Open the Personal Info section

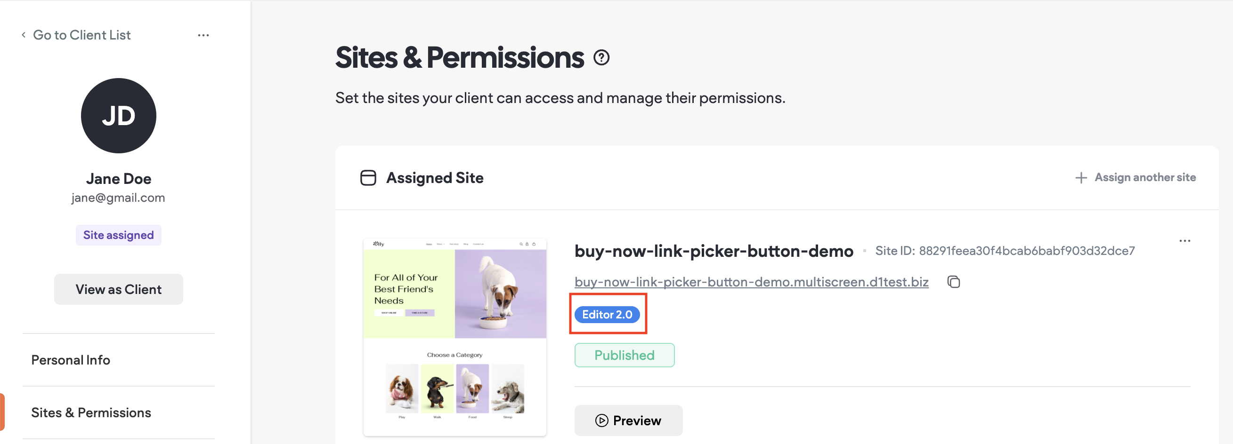coord(71,360)
